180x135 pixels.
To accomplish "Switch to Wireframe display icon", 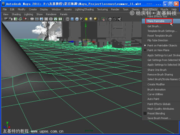I will (x=67, y=19).
